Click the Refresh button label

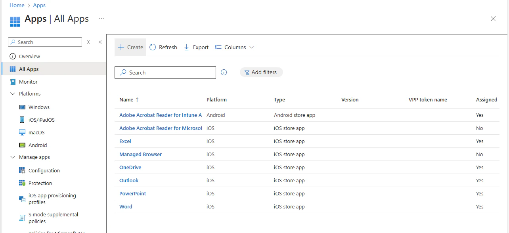click(168, 47)
